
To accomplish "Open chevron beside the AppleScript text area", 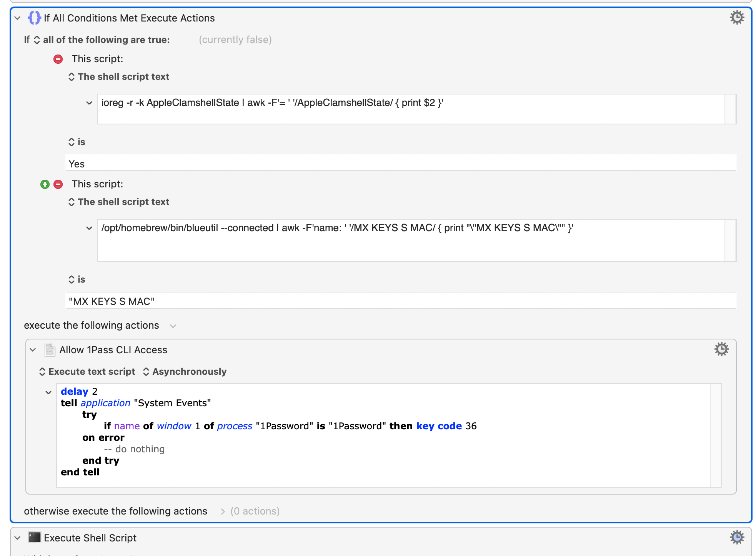I will [48, 392].
